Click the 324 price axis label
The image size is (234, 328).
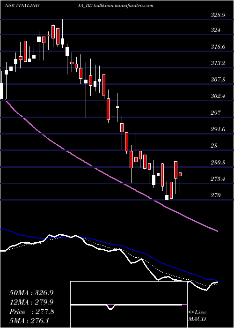click(x=215, y=30)
